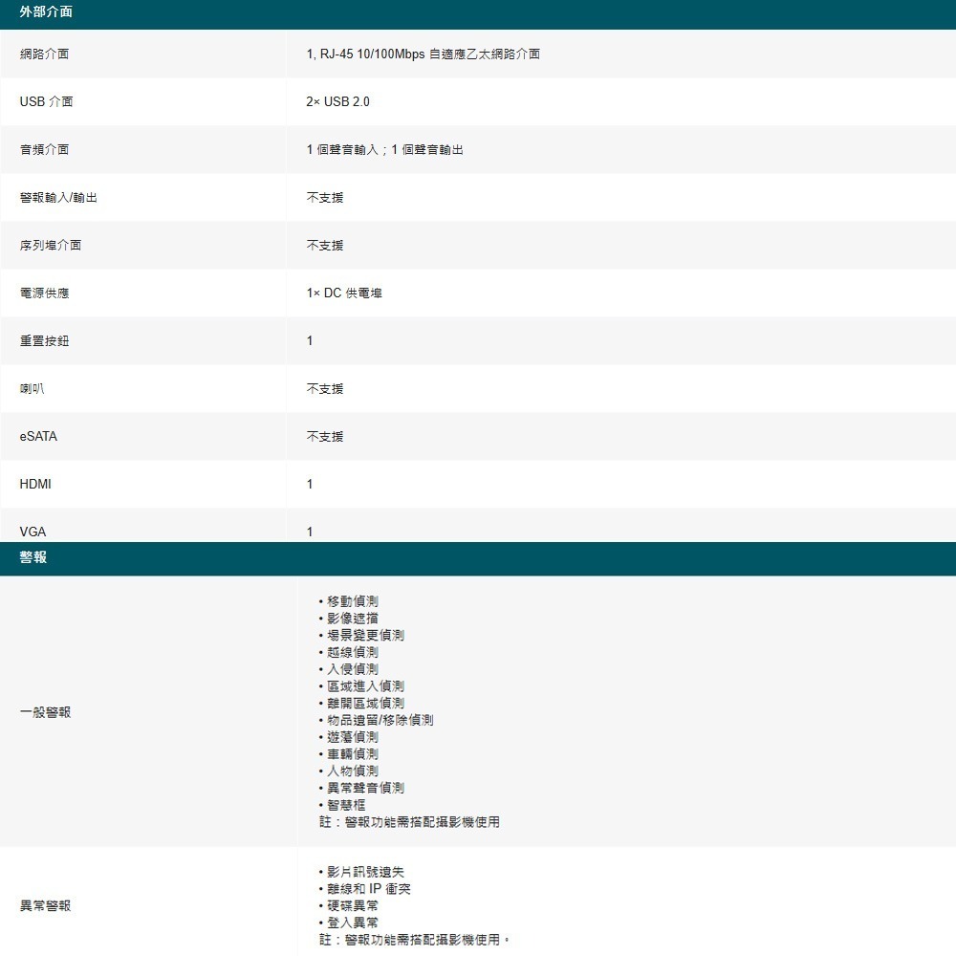Viewport: 956px width, 956px height.
Task: Click the VGA row label
Action: (x=29, y=532)
